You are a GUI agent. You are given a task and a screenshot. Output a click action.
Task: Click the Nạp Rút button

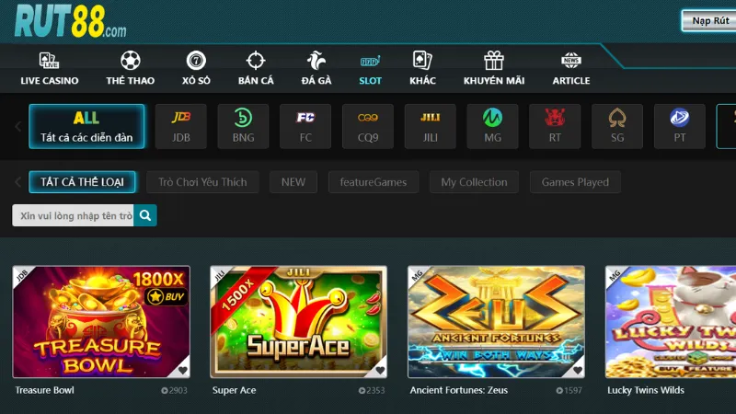point(708,20)
